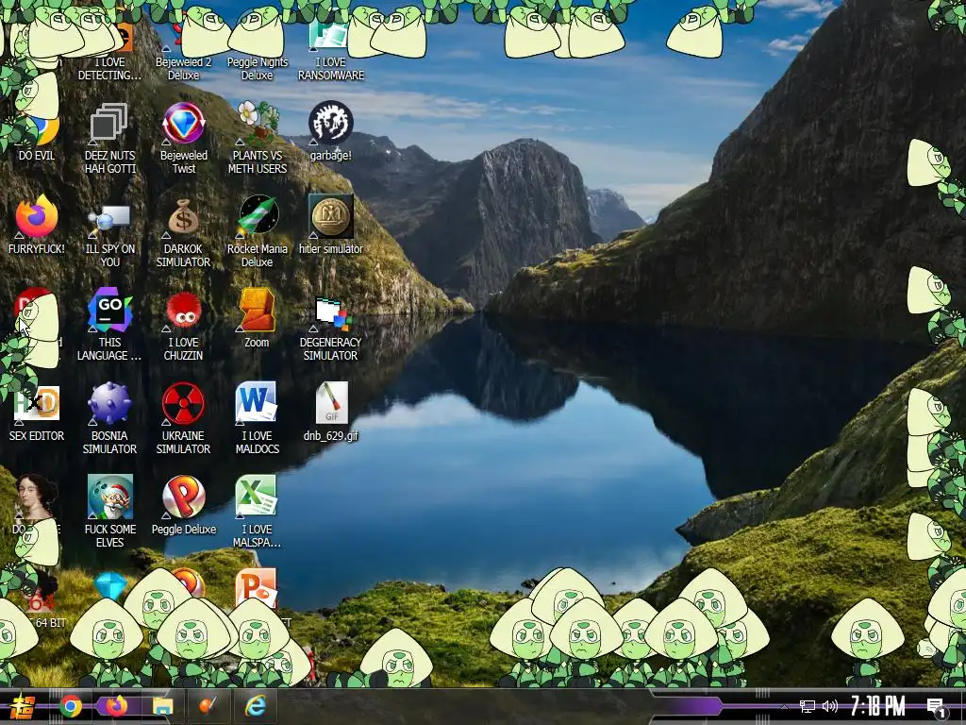Open Firefox from the taskbar
966x725 pixels.
(x=116, y=706)
